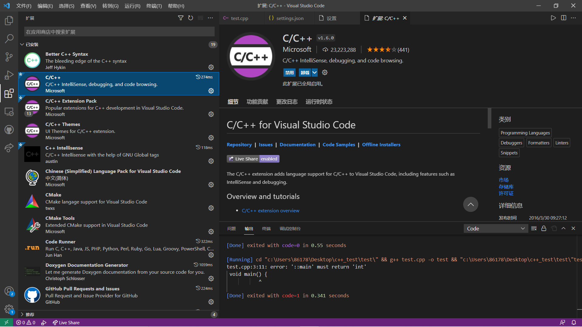This screenshot has width=582, height=327.
Task: Click the remote window indicator in status bar
Action: pyautogui.click(x=6, y=323)
